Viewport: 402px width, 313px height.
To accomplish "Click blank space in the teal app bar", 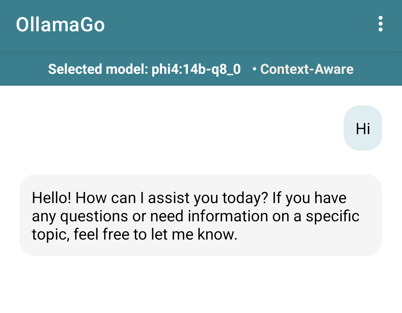I will 238,25.
